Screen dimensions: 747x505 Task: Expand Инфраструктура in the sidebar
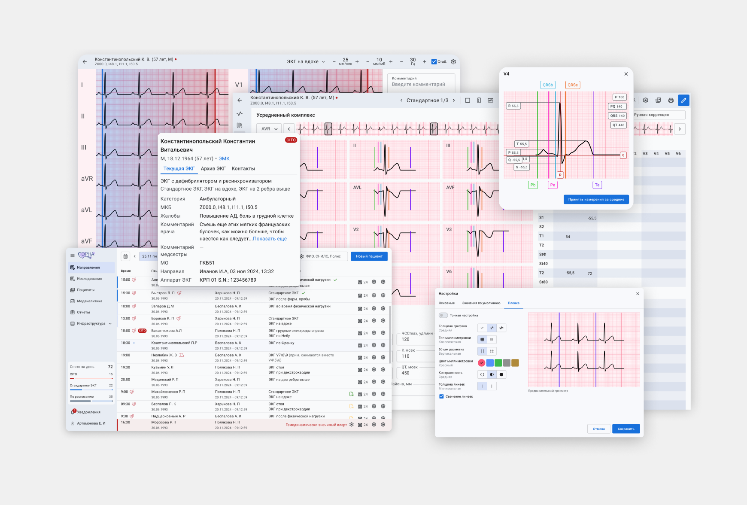pyautogui.click(x=91, y=323)
